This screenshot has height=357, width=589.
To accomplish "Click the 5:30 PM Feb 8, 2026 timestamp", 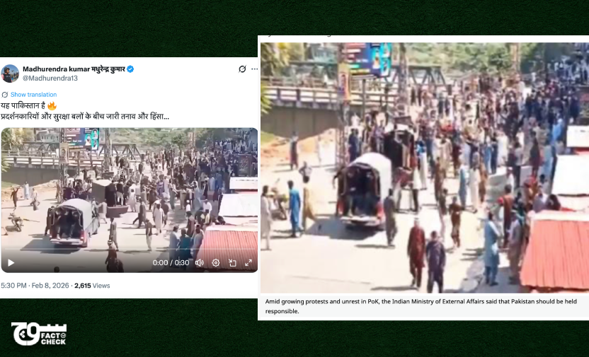I will click(x=35, y=286).
